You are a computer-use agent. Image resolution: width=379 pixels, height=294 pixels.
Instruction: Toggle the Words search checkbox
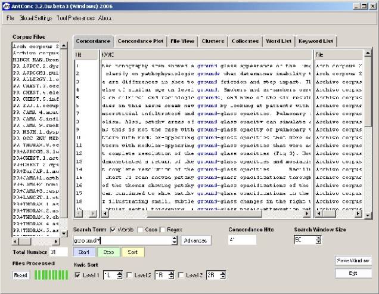coord(113,230)
